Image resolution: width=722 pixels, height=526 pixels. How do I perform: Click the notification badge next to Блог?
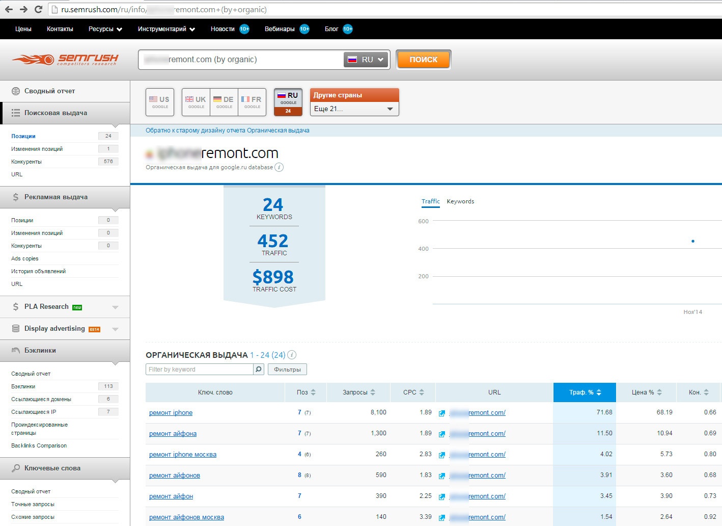348,29
